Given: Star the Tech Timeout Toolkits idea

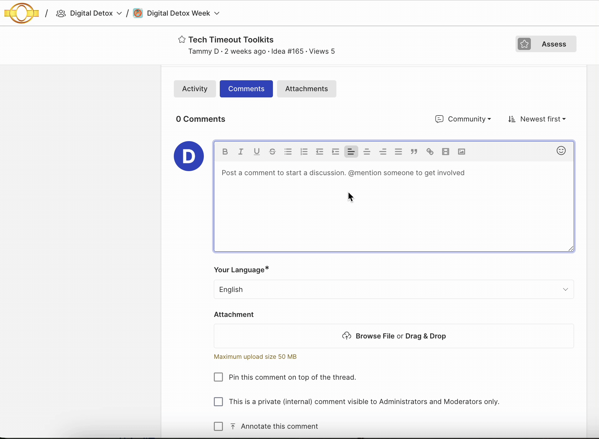Looking at the screenshot, I should pos(182,39).
